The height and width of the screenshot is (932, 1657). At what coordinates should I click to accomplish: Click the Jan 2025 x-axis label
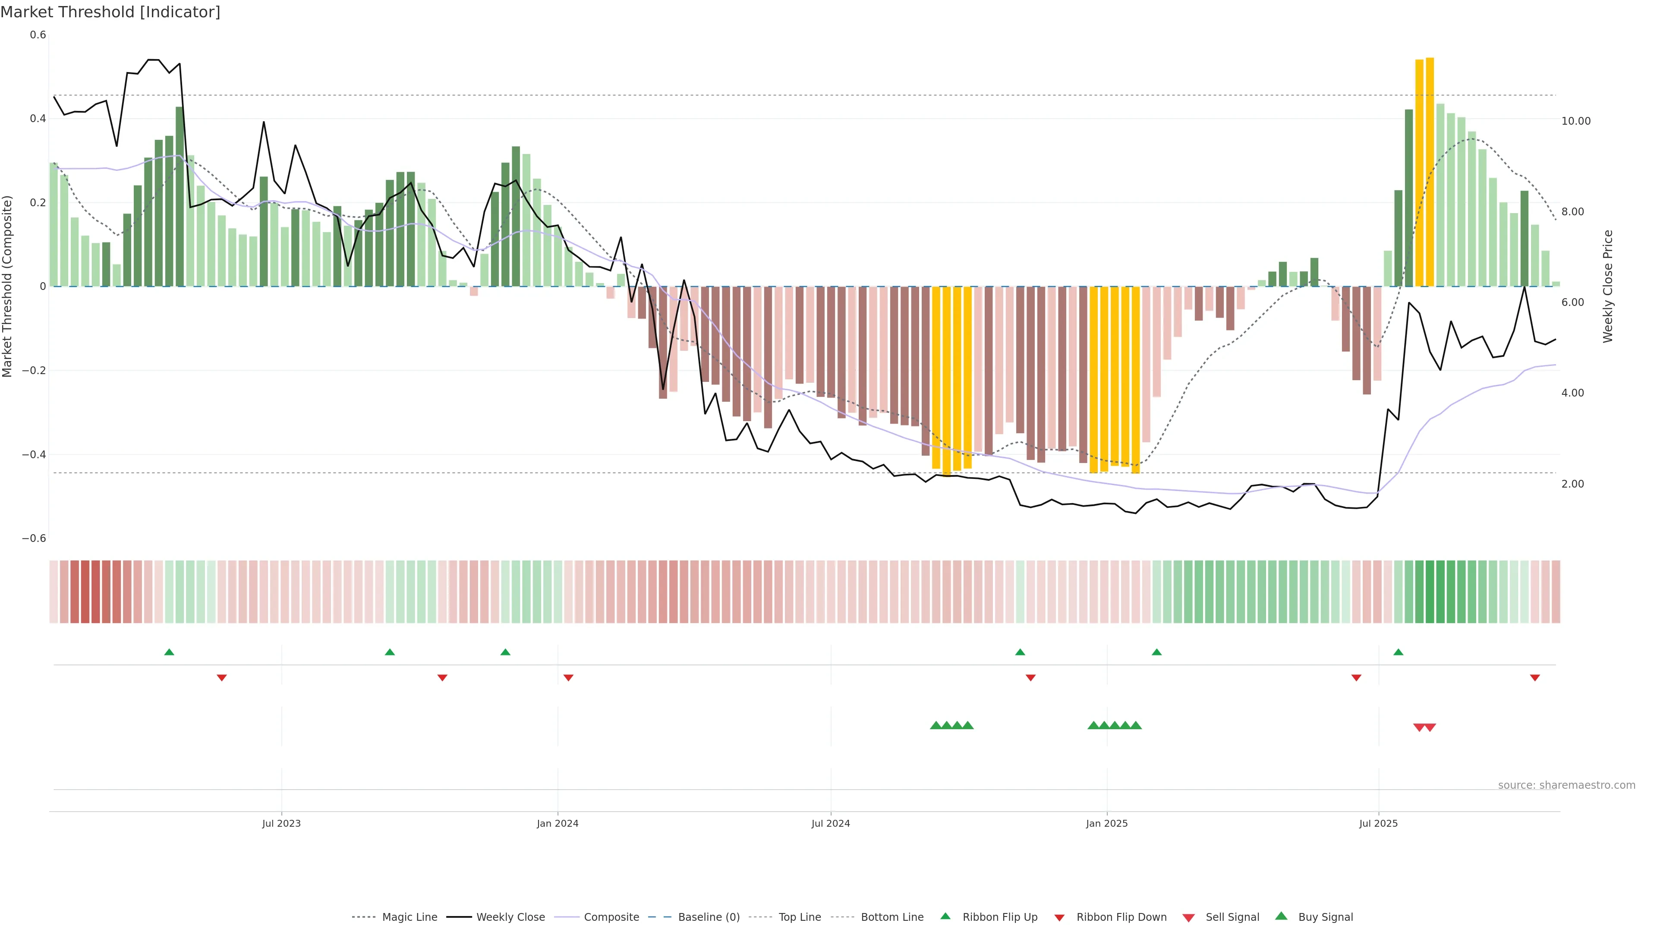tap(1106, 823)
